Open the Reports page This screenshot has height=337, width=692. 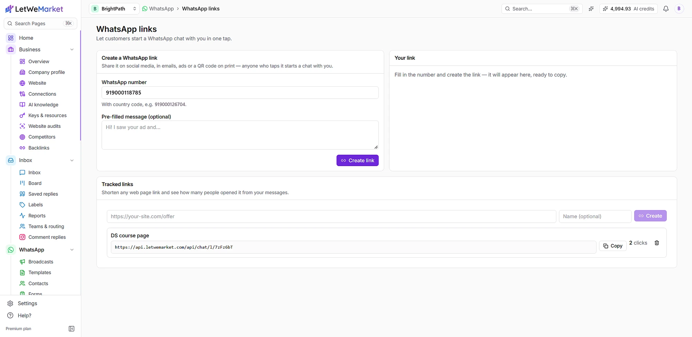[37, 216]
